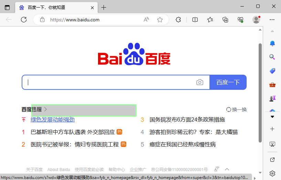The image size is (281, 180).
Task: Click the camera image-search icon
Action: coord(199,82)
